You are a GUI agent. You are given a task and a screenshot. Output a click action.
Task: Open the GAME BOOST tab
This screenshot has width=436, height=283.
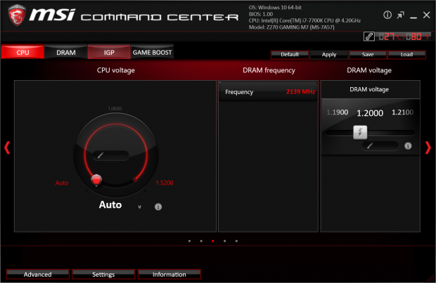(x=152, y=52)
